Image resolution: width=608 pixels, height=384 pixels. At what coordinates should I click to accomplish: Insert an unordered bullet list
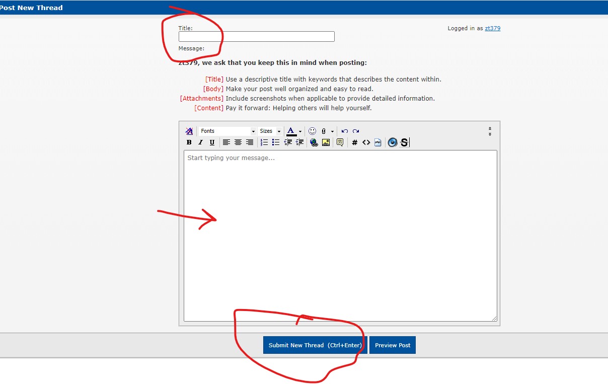point(276,142)
